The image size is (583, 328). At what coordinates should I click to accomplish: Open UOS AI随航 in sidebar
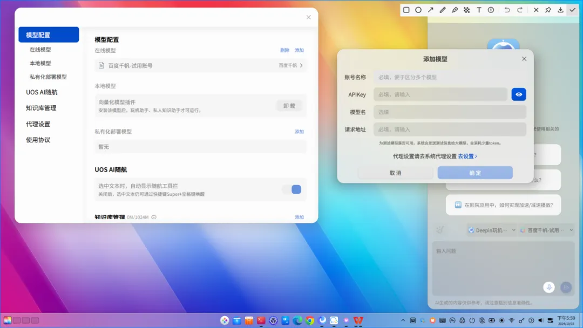[42, 92]
